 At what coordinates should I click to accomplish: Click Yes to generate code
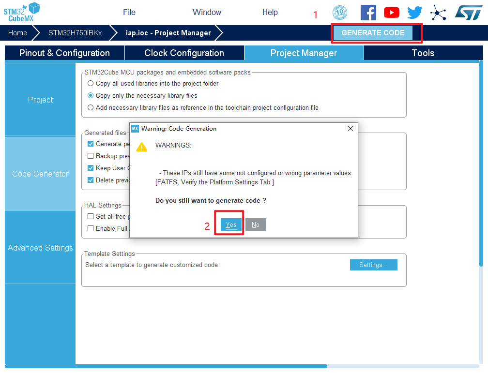pos(231,224)
